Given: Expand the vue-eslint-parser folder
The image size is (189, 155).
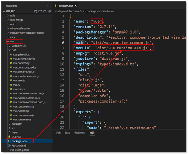Looking at the screenshot, I should (20, 150).
